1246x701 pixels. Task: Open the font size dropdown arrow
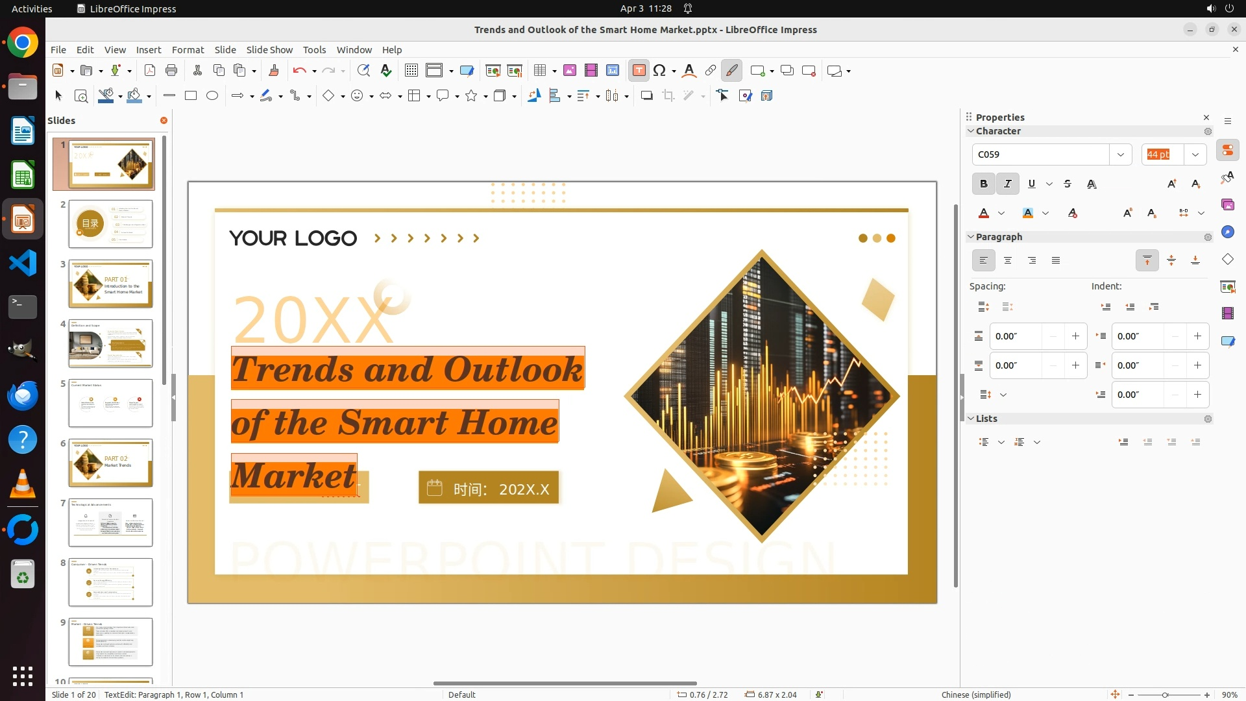point(1195,154)
